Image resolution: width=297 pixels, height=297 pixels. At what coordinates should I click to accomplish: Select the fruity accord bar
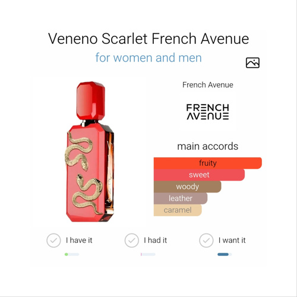[x=208, y=163]
